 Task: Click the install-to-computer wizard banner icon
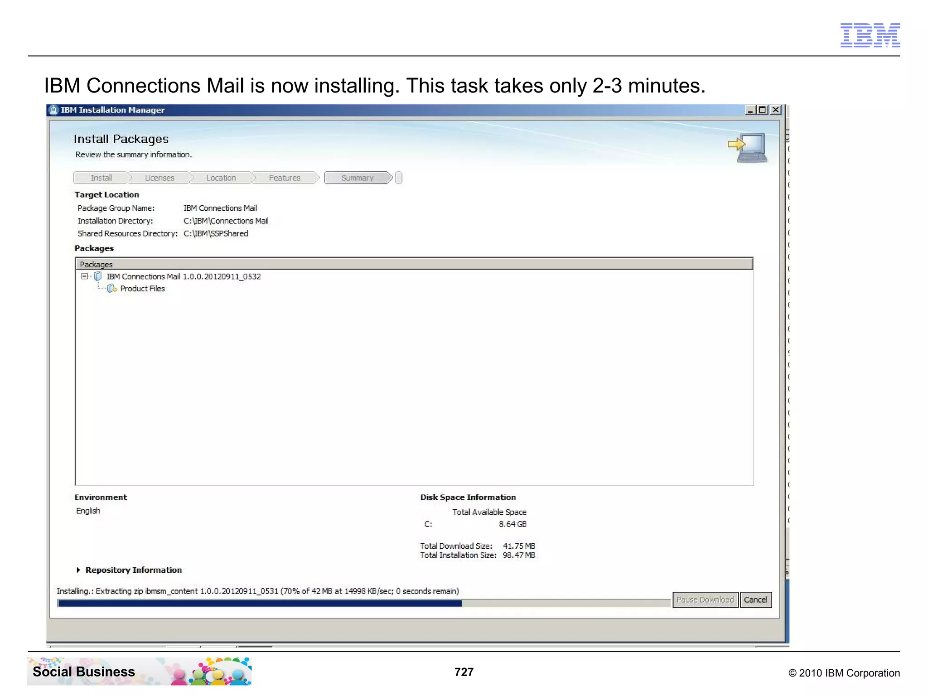click(748, 148)
